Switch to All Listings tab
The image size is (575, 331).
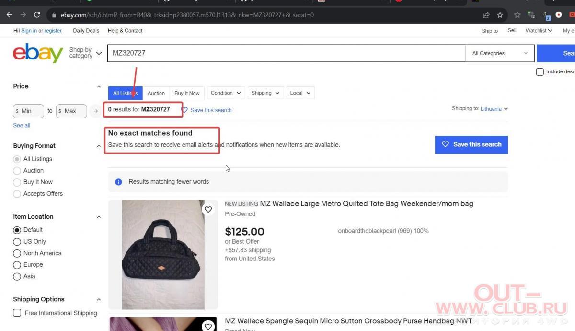pyautogui.click(x=125, y=93)
